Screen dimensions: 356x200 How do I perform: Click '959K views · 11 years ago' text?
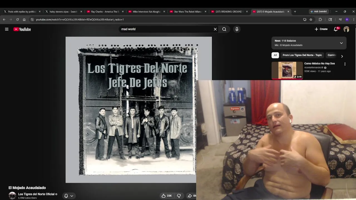pos(317,71)
